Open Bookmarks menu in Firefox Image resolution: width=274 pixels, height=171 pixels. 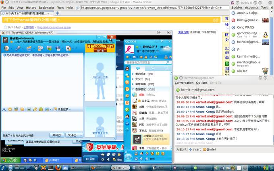[x=46, y=8]
